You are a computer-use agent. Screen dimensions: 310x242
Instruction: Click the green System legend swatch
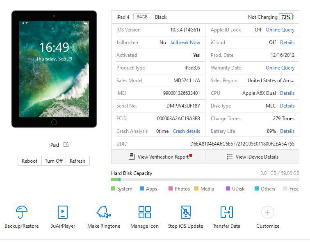[113, 188]
